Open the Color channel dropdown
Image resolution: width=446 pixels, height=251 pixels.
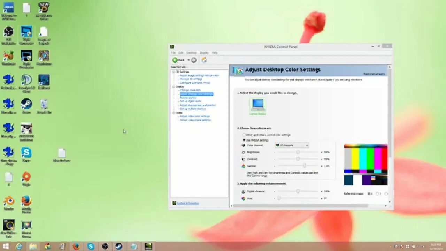tap(292, 145)
